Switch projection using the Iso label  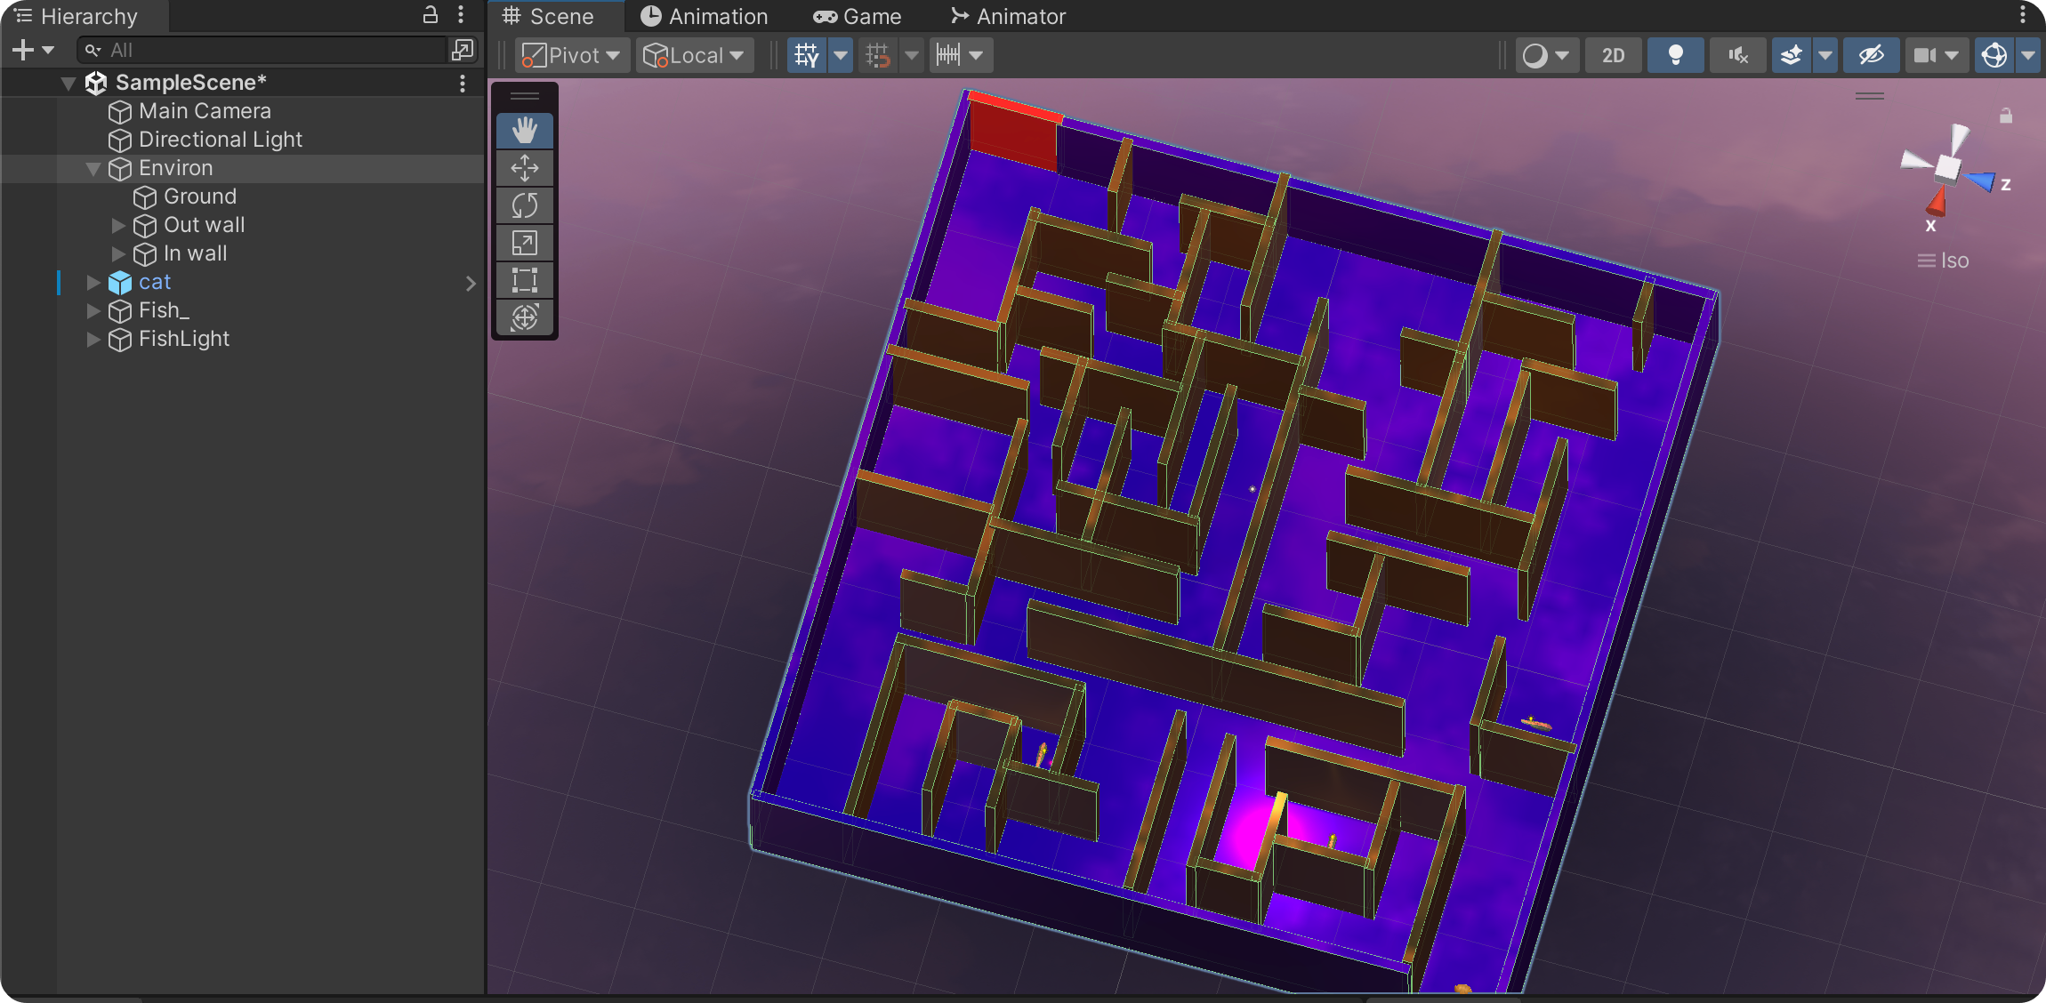(x=1953, y=261)
